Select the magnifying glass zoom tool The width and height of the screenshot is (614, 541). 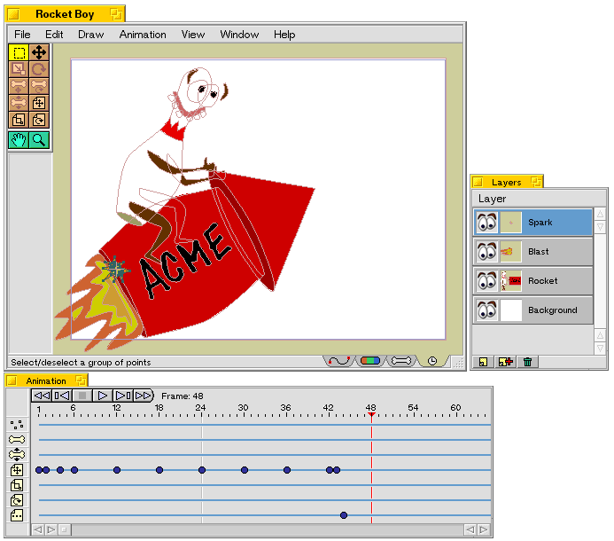(x=39, y=140)
